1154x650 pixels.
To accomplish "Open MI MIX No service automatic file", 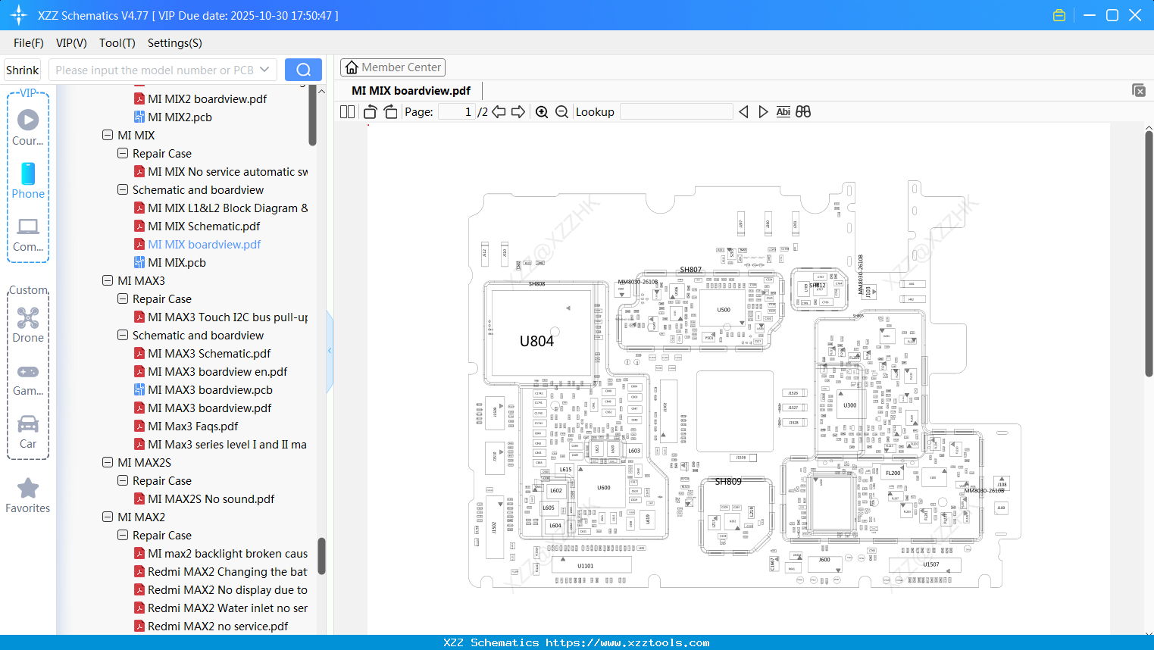I will [227, 172].
